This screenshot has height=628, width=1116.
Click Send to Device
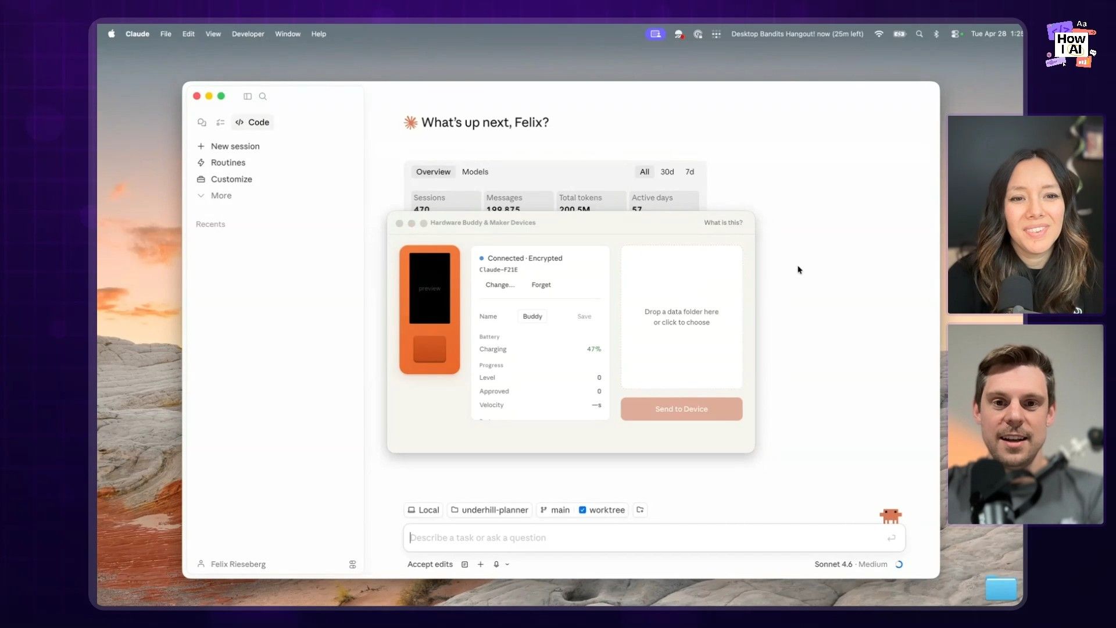click(681, 409)
